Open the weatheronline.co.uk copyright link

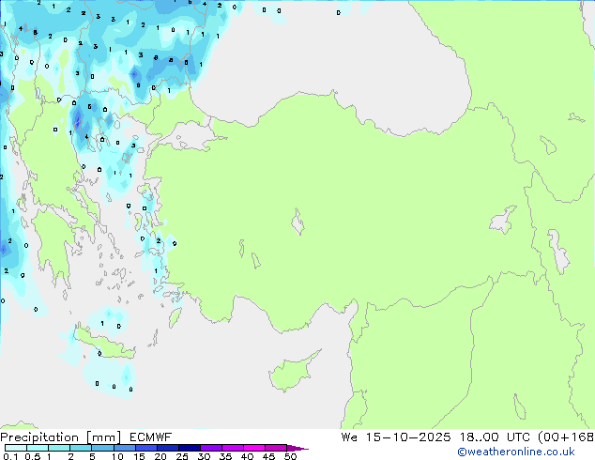click(x=516, y=452)
